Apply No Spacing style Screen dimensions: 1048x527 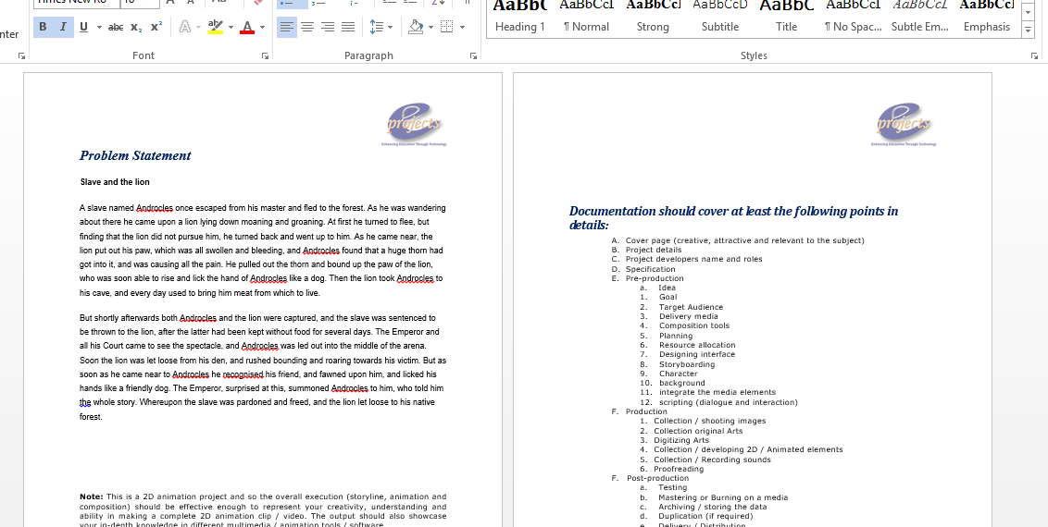coord(853,18)
